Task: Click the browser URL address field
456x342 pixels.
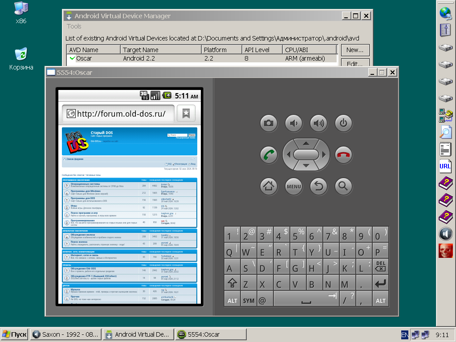Action: [x=118, y=114]
